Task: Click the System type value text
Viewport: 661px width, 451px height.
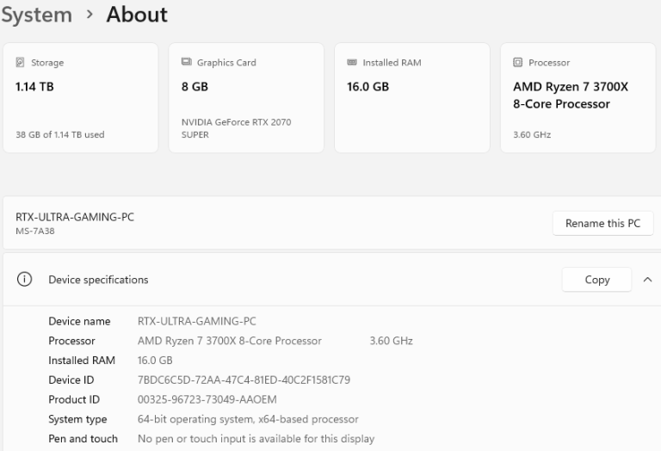Action: click(x=248, y=419)
